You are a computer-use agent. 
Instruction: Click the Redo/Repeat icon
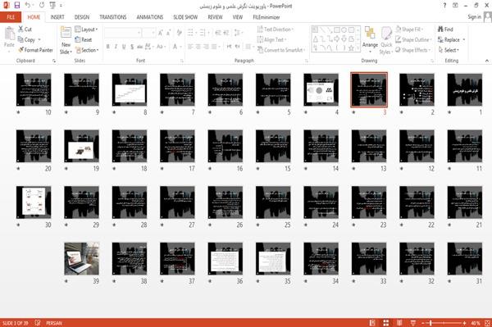[x=42, y=5]
